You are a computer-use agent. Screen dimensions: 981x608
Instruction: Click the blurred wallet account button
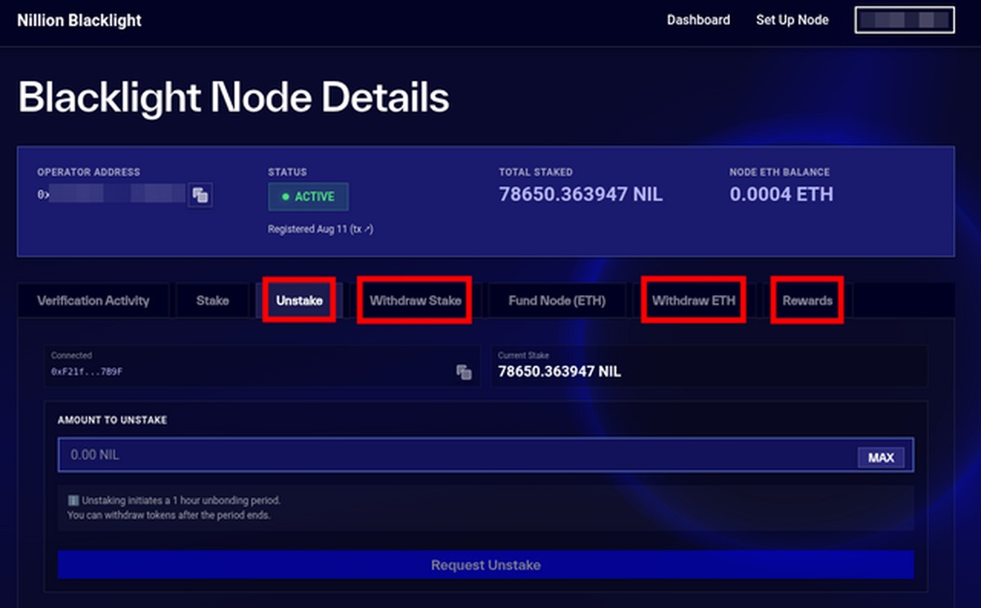point(905,20)
